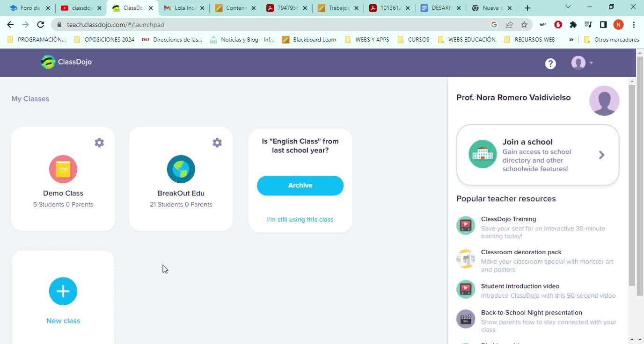This screenshot has height=344, width=644.
Task: Click the Join a school heading
Action: point(527,142)
